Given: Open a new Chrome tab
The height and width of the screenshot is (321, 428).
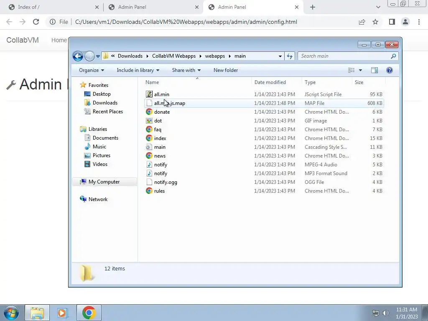Looking at the screenshot, I should [x=313, y=8].
